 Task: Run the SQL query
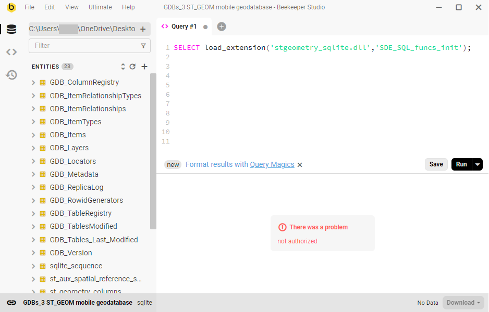tap(461, 164)
